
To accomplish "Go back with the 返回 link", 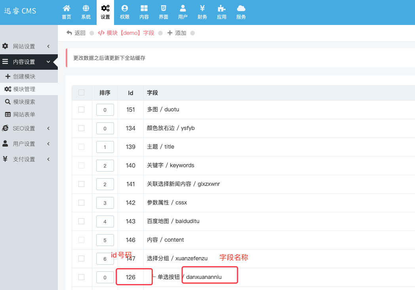I will coord(76,33).
